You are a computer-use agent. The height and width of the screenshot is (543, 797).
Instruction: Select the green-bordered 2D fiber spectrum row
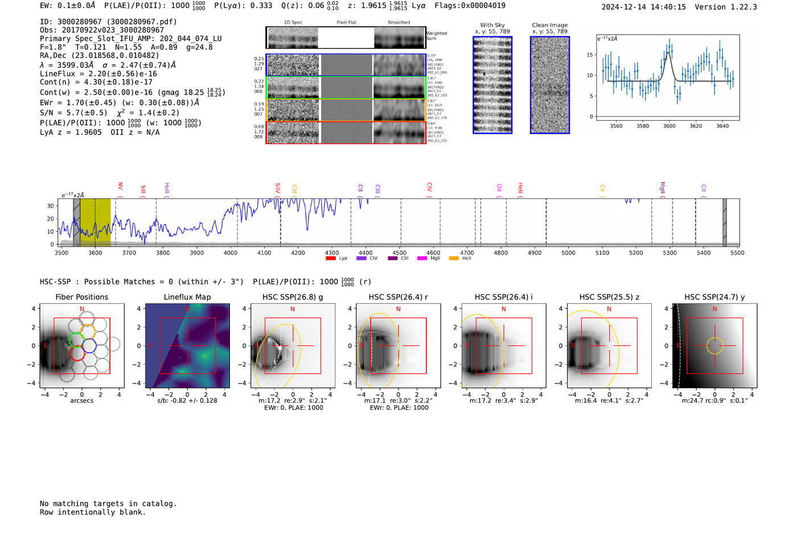(346, 88)
